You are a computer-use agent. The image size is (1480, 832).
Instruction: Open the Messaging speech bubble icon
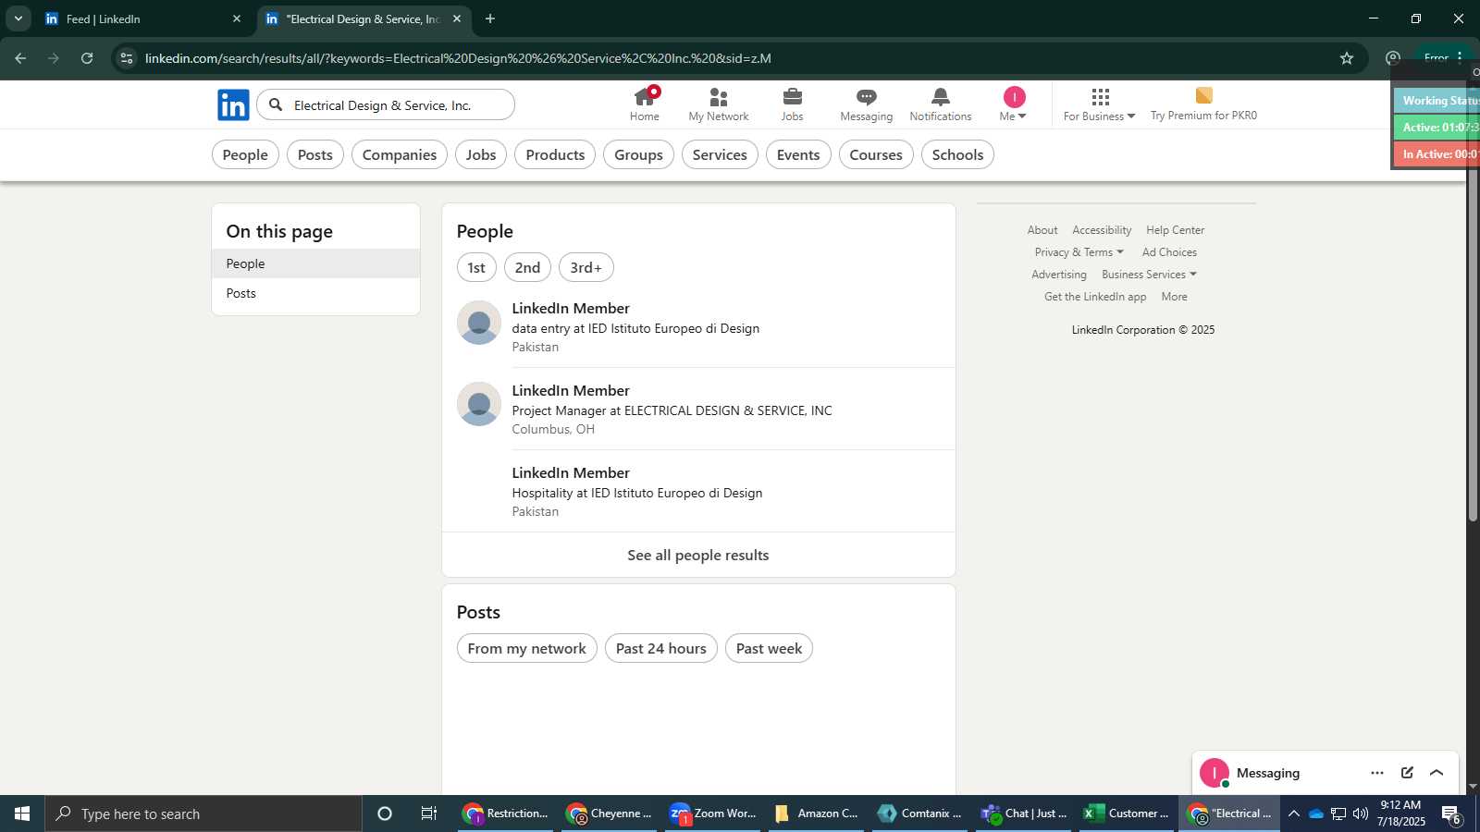pos(866,104)
